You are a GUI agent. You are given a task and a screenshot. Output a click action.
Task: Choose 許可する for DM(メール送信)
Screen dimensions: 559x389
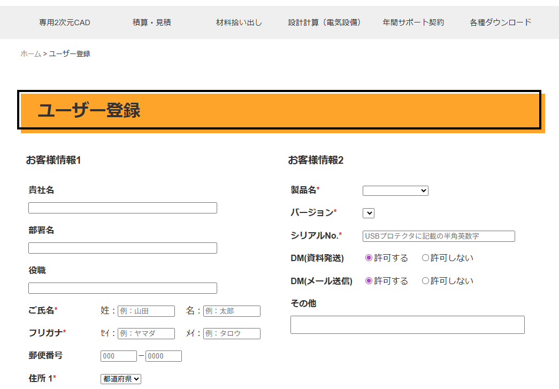click(369, 281)
